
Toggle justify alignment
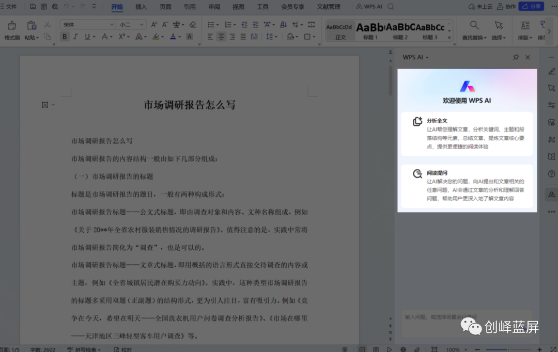tap(243, 36)
